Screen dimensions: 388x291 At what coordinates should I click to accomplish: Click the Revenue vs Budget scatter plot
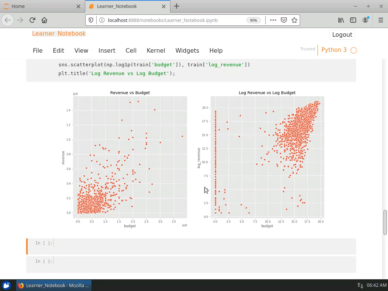130,157
